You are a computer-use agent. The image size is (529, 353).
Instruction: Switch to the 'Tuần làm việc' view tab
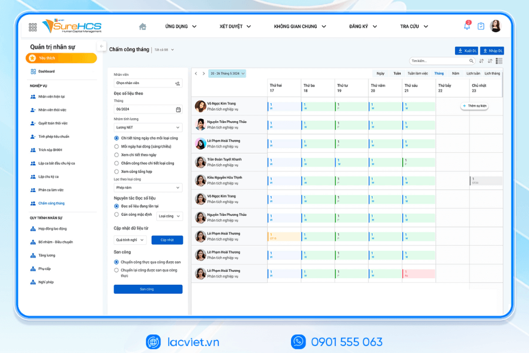coord(417,74)
